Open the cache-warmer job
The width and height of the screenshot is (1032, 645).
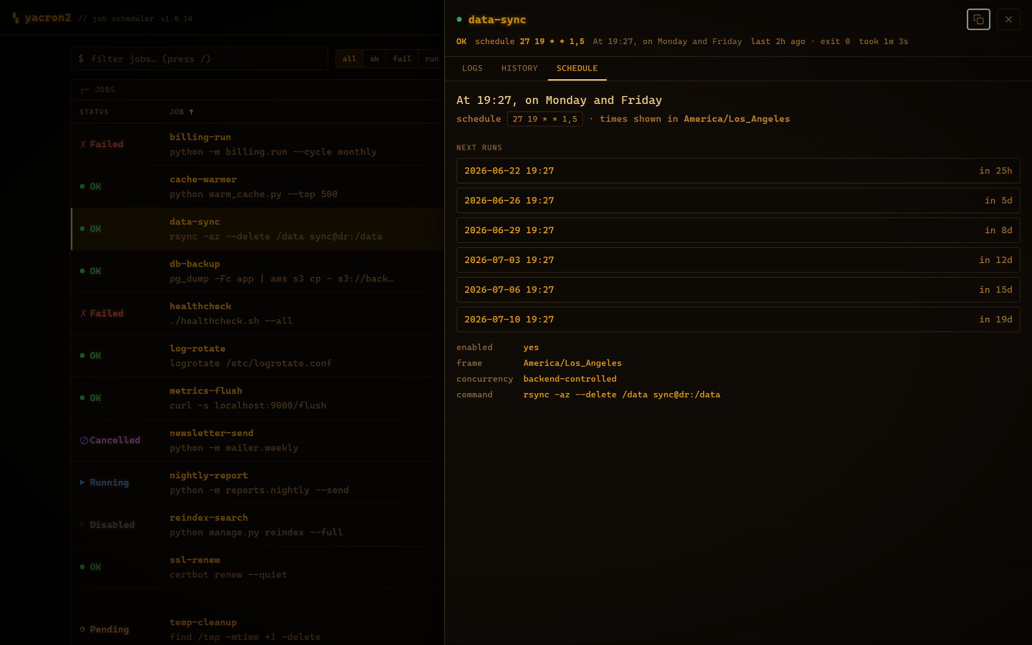(258, 186)
